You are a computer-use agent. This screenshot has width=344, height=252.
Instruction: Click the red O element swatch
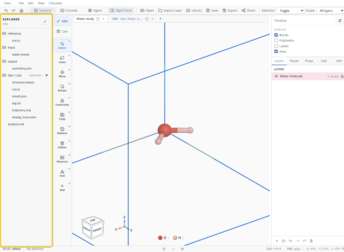[x=160, y=238]
